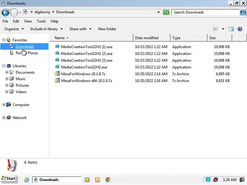
Task: Click digibrony in the address path
Action: click(x=43, y=12)
